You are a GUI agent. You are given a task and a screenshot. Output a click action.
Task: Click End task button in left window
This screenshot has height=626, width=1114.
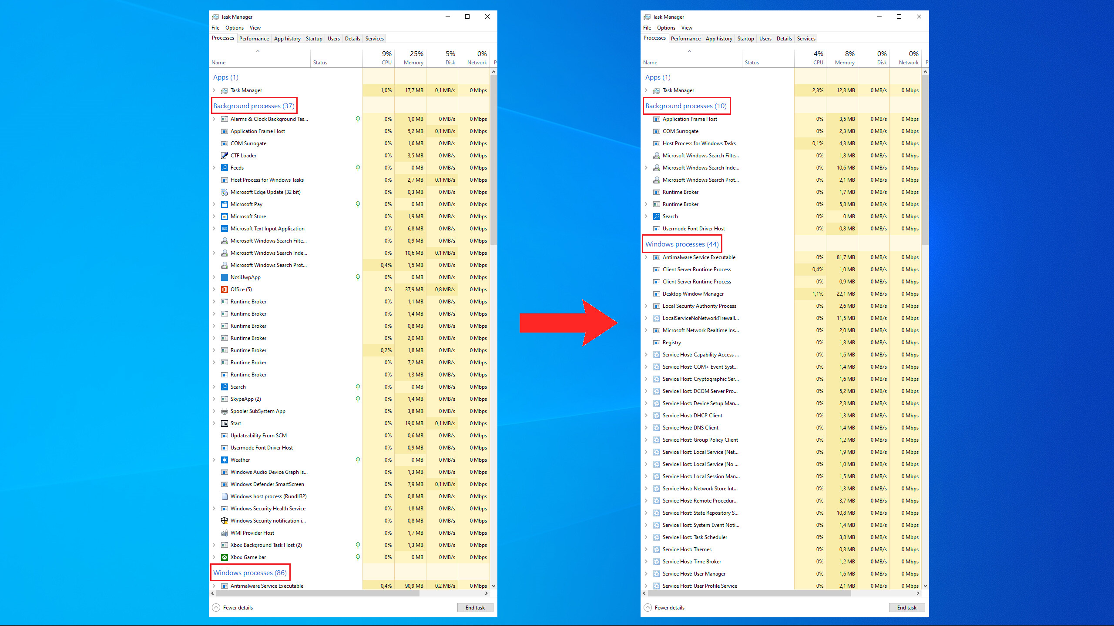(475, 608)
